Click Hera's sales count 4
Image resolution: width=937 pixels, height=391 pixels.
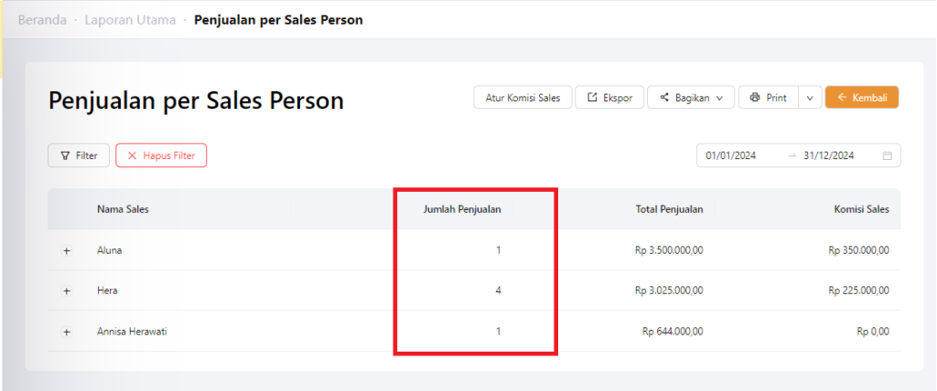tap(499, 291)
